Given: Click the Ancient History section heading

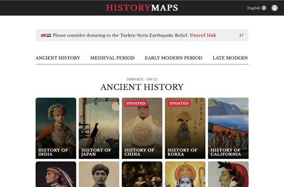Looking at the screenshot, I should click(142, 87).
